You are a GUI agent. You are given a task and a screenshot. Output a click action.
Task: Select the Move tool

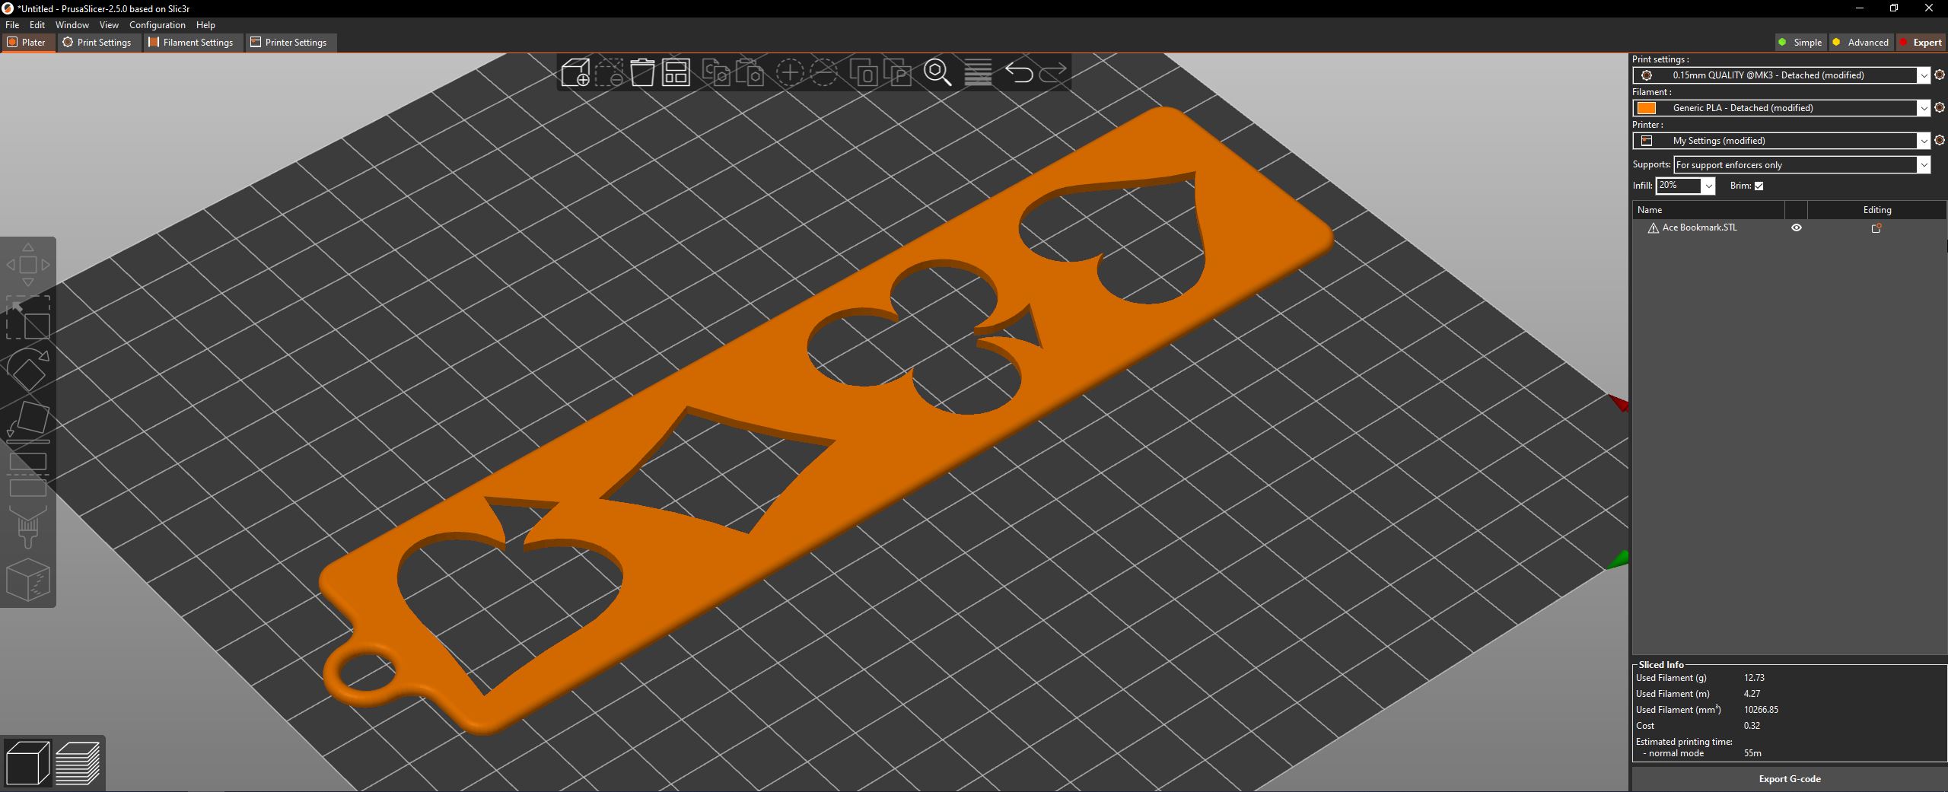tap(28, 265)
